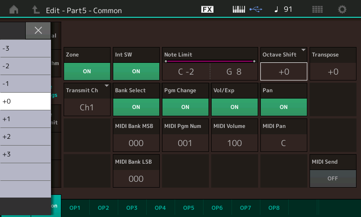361x217 pixels.
Task: Open the Utility gear icon
Action: (342, 9)
